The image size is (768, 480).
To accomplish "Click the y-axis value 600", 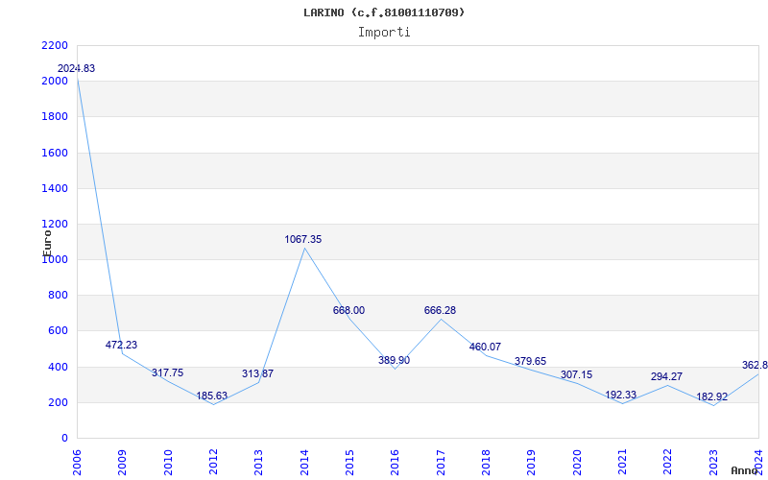I will 59,331.
